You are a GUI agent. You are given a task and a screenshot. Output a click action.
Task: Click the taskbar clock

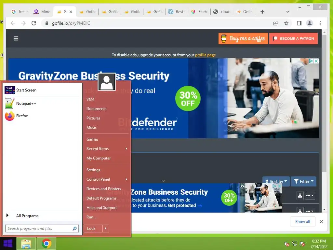coord(319,244)
